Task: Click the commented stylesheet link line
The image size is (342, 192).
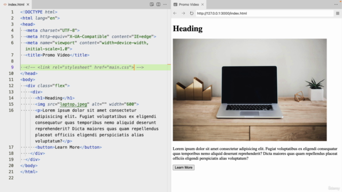Action: [84, 67]
